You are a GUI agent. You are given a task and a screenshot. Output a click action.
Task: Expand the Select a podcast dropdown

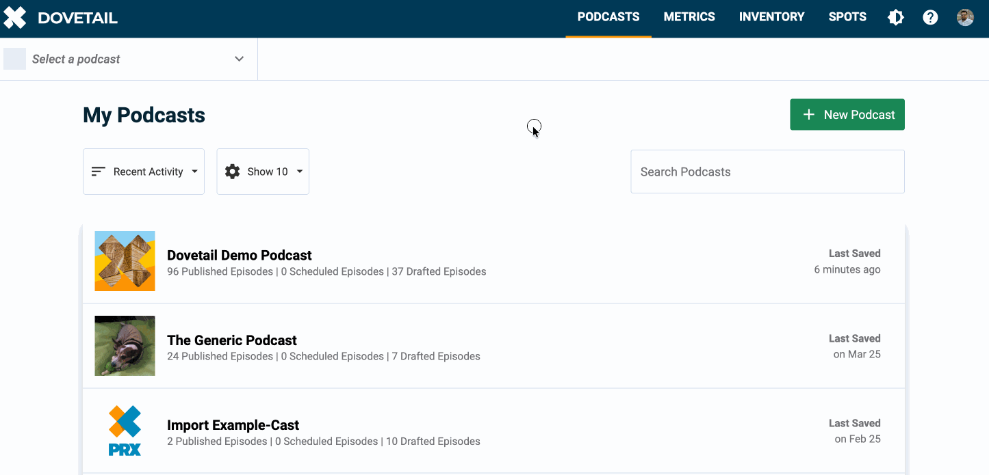[x=239, y=59]
